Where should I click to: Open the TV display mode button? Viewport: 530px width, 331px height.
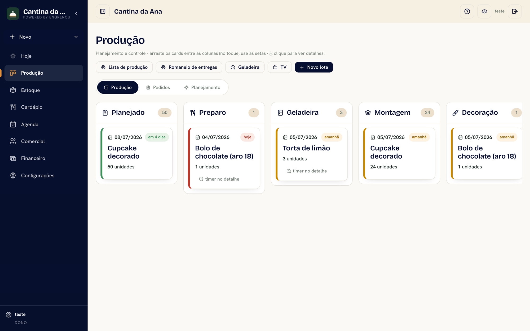280,67
